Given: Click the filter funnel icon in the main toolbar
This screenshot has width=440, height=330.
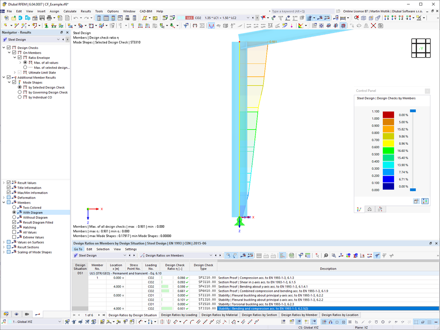Looking at the screenshot, I should 186,26.
